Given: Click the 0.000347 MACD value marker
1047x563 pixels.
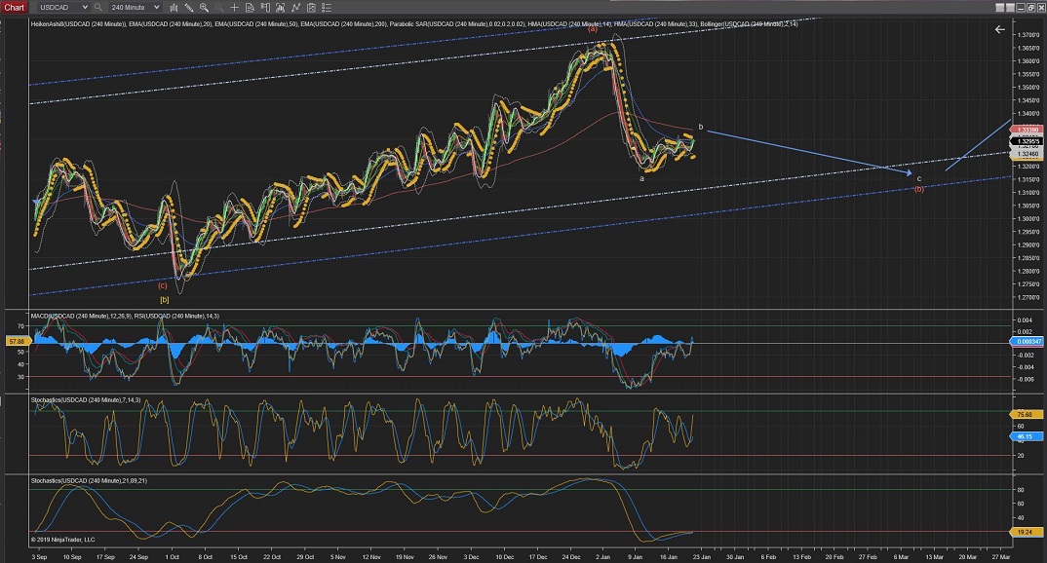Looking at the screenshot, I should click(1027, 341).
